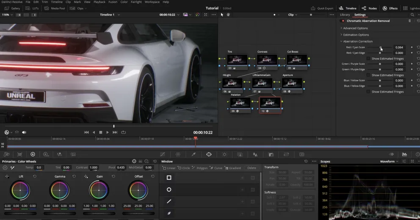Open the Playback menu
This screenshot has height=220, width=420.
coord(99,2)
